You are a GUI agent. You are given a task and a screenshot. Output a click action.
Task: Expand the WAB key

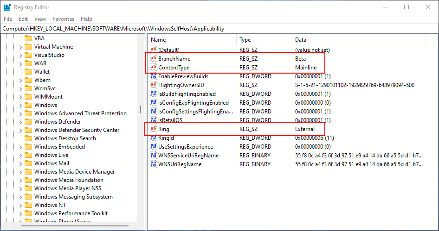(x=20, y=64)
